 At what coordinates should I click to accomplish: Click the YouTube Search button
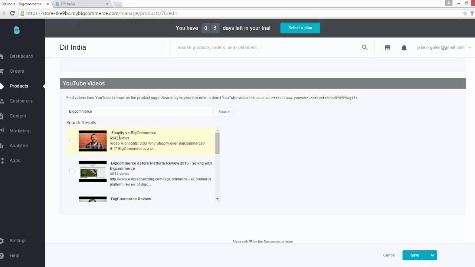click(224, 112)
